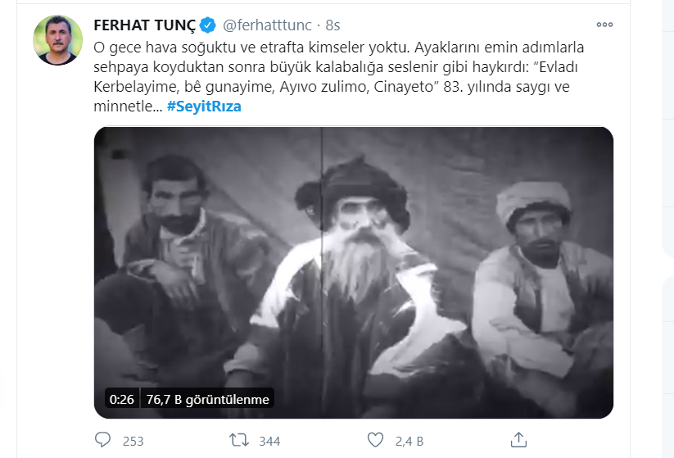
Task: Click the 253 replies count
Action: point(133,442)
